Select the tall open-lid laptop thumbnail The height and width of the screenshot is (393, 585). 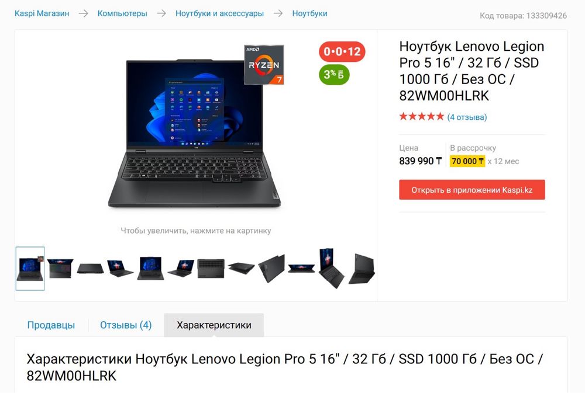(x=331, y=268)
